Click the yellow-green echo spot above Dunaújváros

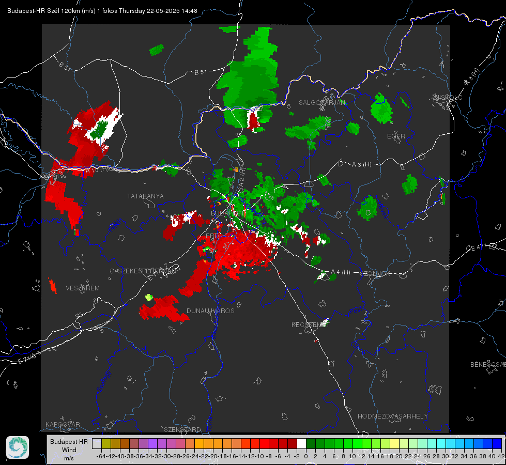(x=148, y=297)
